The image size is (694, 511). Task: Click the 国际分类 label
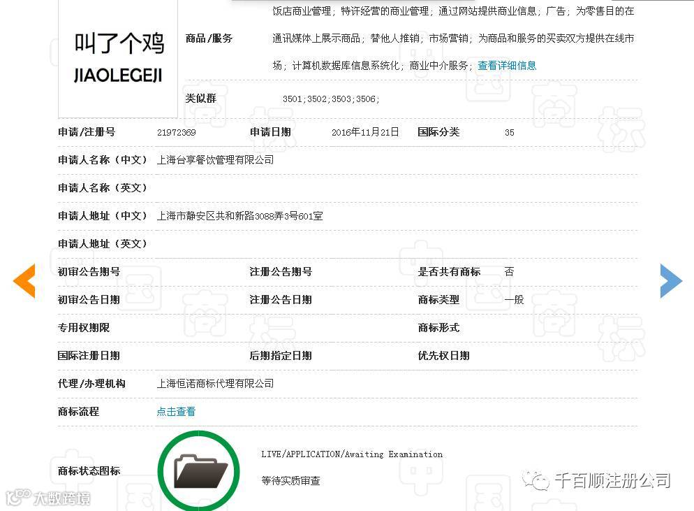point(438,132)
